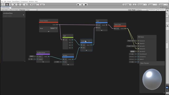Open the Color Mode Category dropdown
This screenshot has width=169, height=95.
[142, 10]
